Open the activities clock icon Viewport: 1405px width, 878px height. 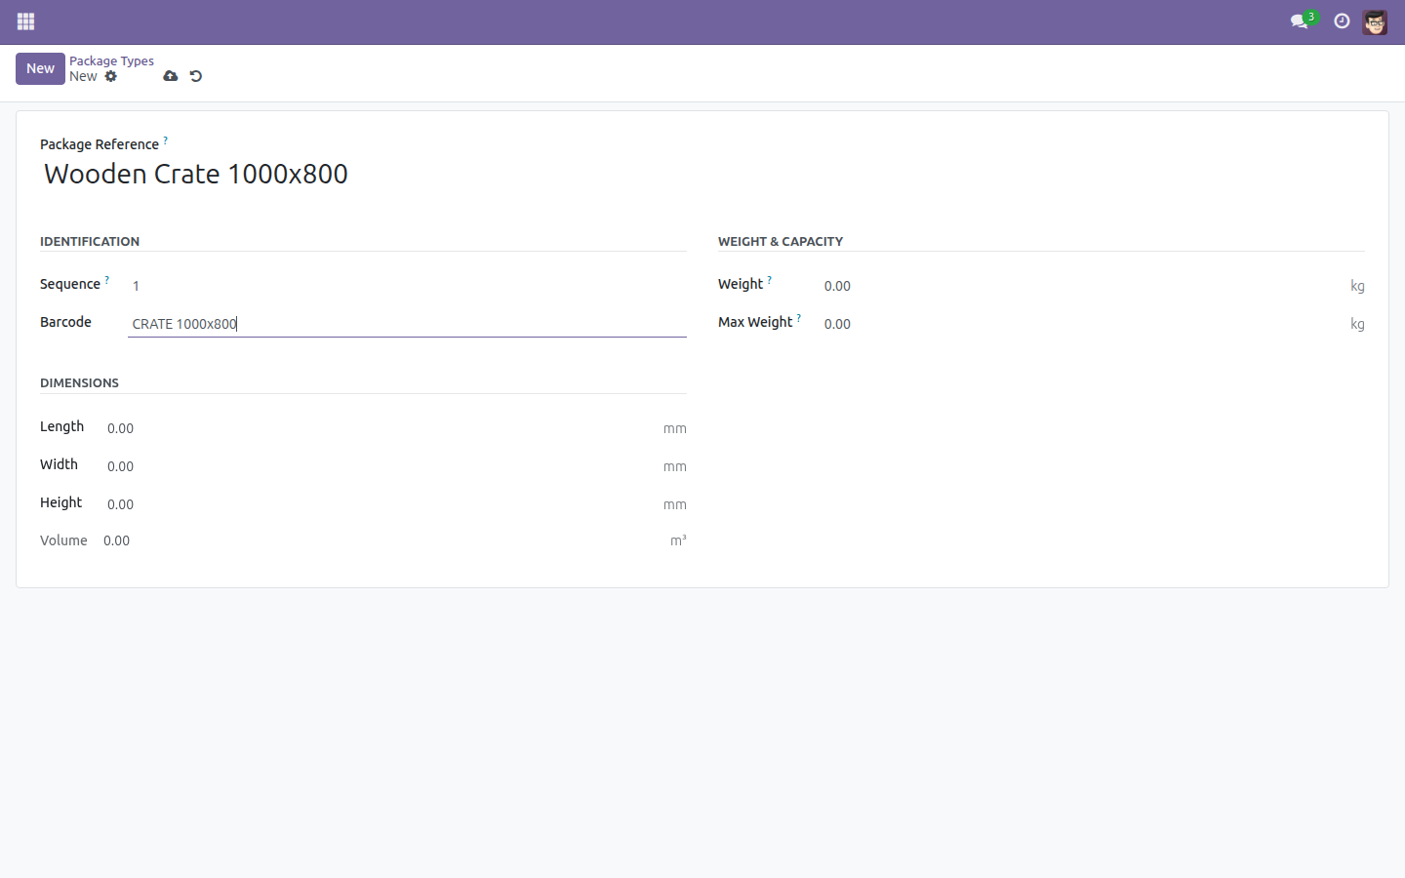tap(1342, 21)
